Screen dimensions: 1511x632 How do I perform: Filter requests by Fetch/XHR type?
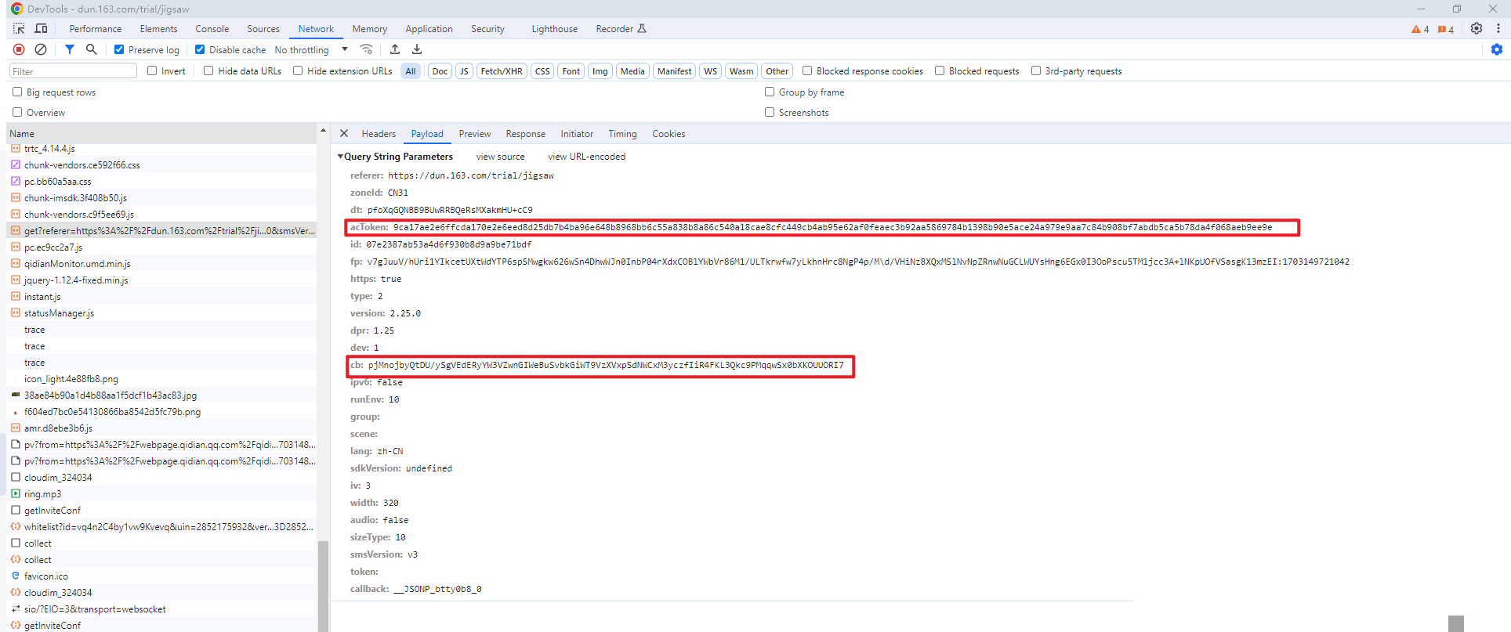[x=502, y=71]
